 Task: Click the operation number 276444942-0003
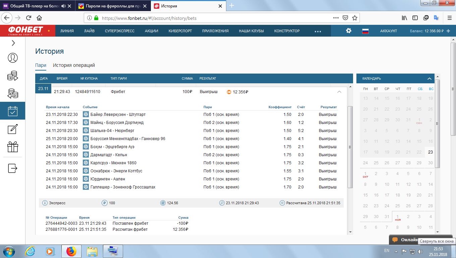tap(61, 223)
